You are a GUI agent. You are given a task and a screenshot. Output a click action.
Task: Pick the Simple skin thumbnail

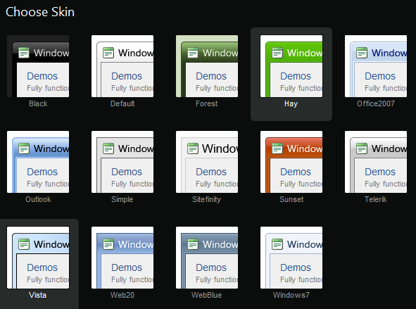[122, 162]
